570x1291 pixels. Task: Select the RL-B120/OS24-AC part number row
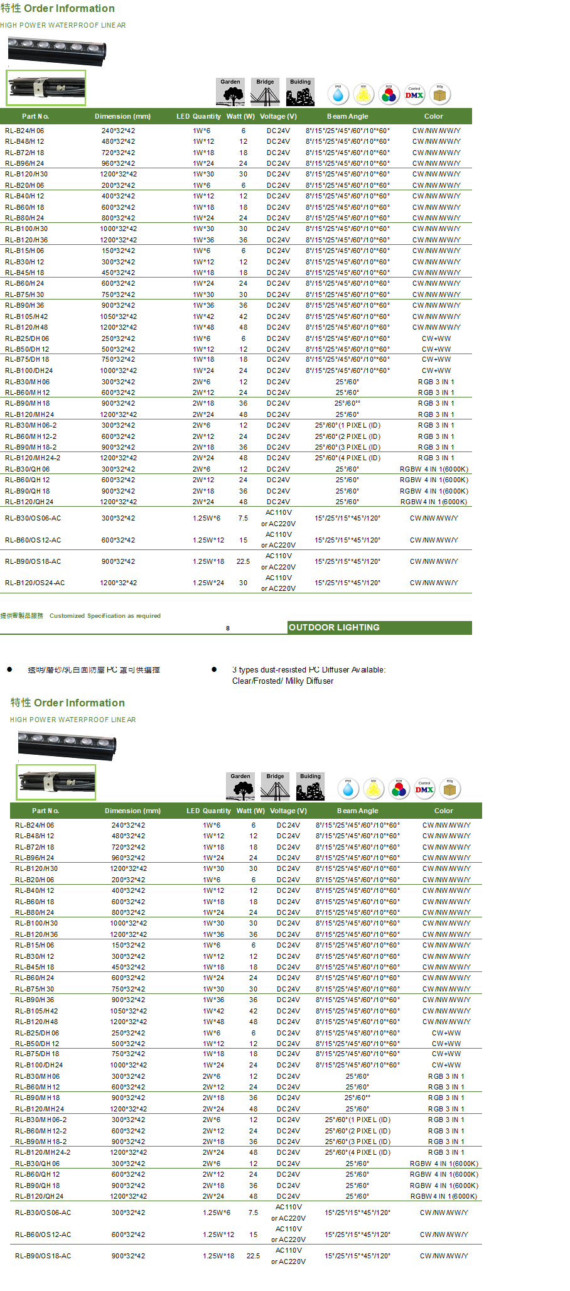pos(35,583)
